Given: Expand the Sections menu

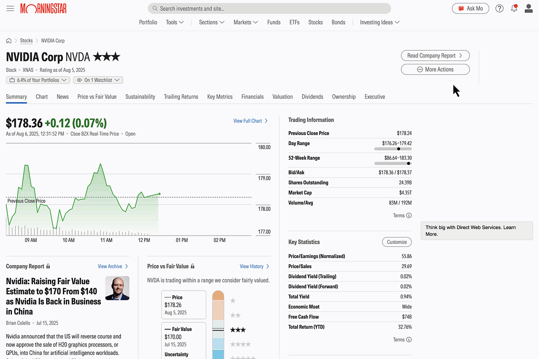Looking at the screenshot, I should (x=211, y=22).
